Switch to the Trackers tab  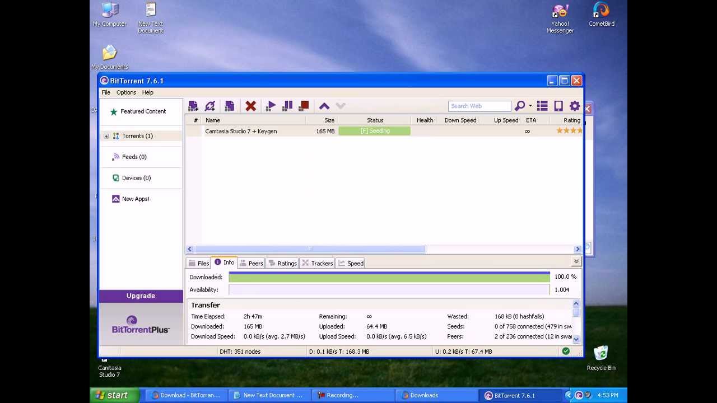[x=318, y=263]
